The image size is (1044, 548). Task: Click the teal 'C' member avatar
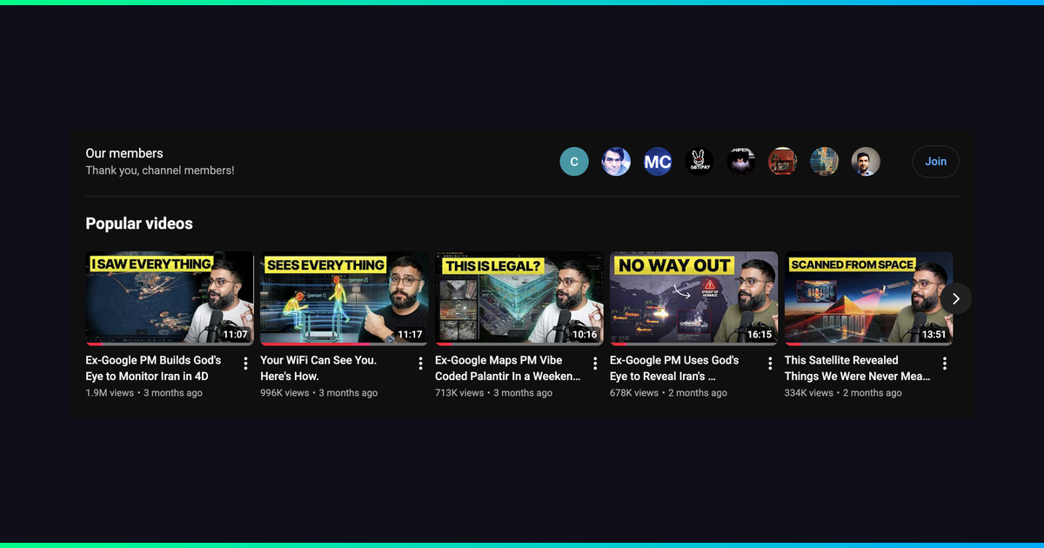[x=574, y=162]
